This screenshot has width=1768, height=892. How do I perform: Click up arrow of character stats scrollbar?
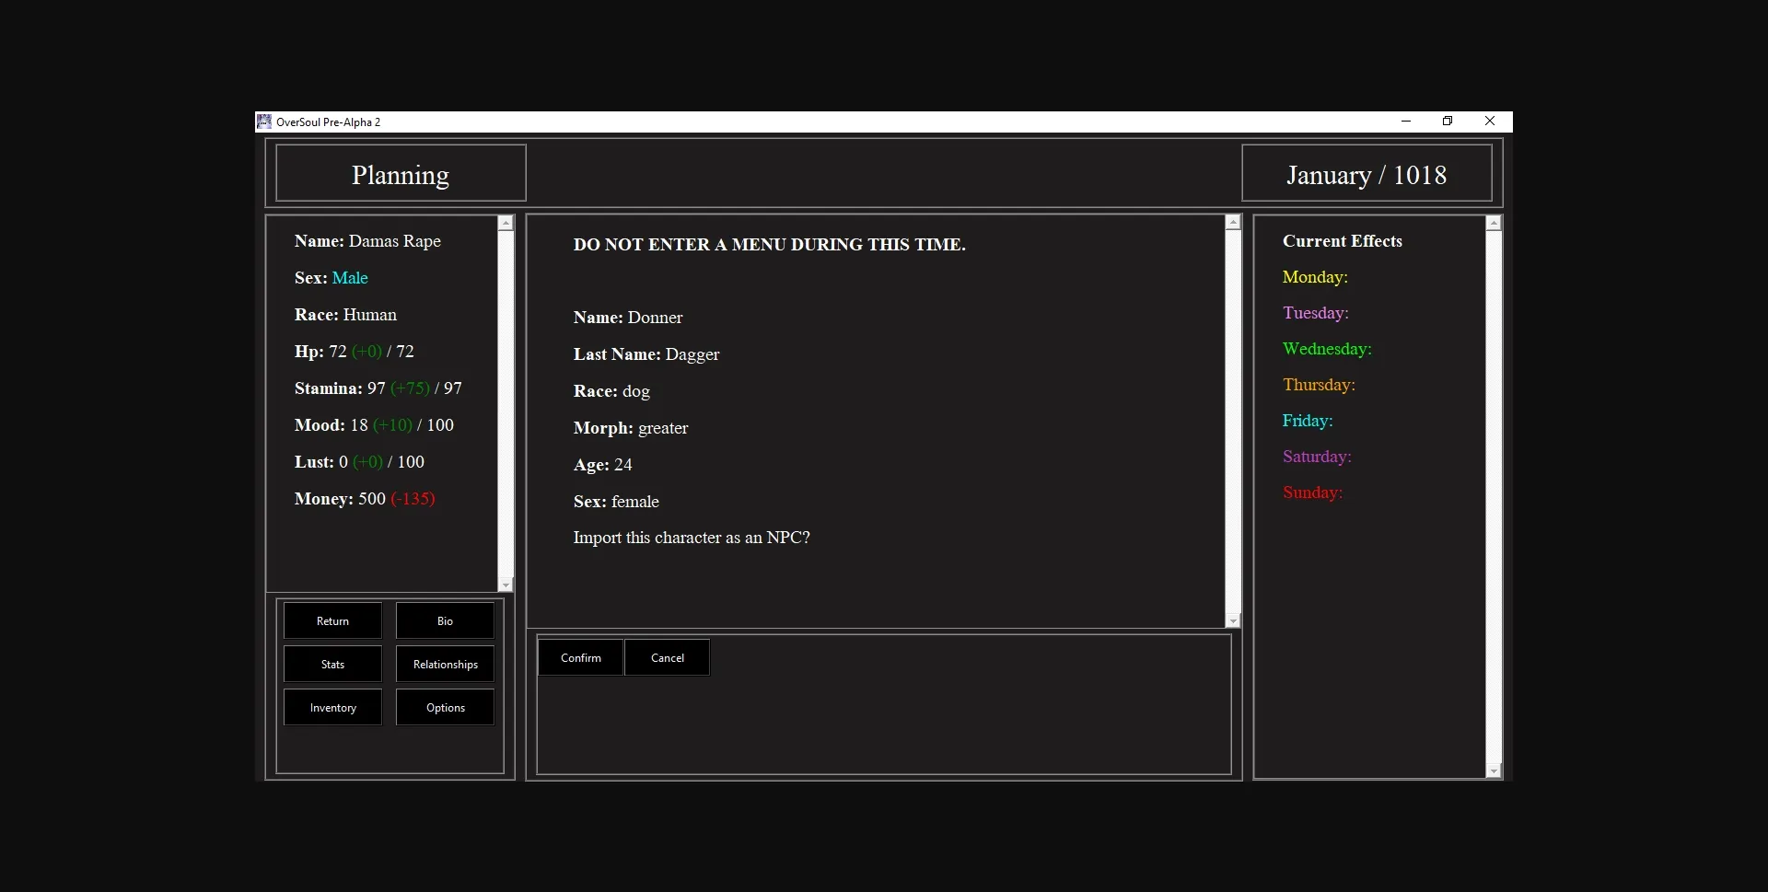pos(506,224)
